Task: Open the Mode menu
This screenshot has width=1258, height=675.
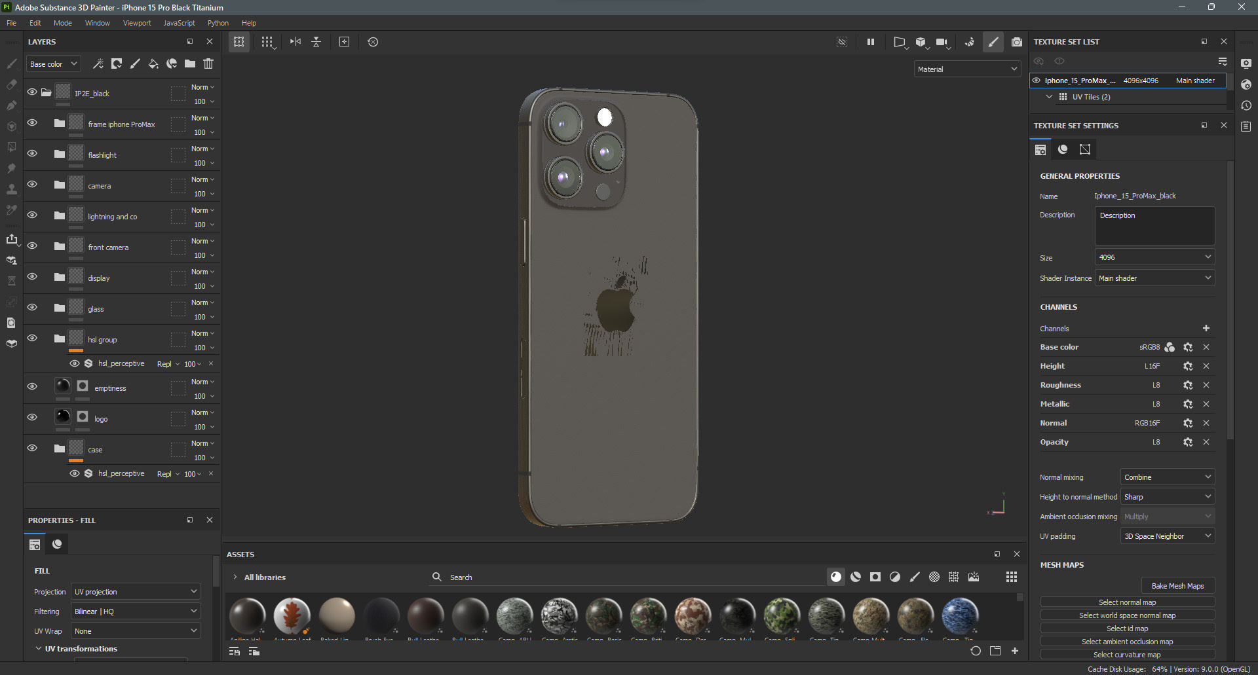Action: [x=63, y=23]
